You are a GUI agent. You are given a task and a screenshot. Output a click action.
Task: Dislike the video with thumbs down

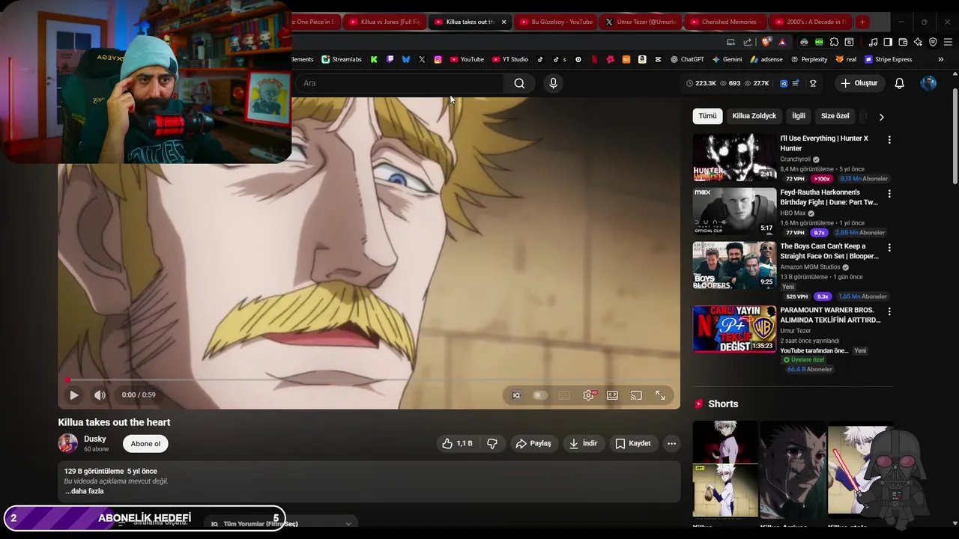tap(492, 443)
